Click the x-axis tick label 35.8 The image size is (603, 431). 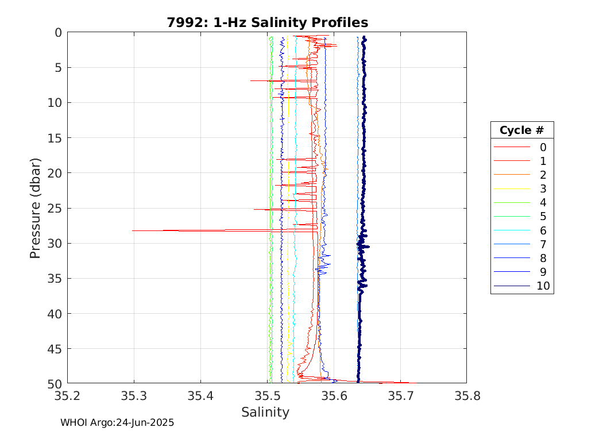(x=467, y=395)
